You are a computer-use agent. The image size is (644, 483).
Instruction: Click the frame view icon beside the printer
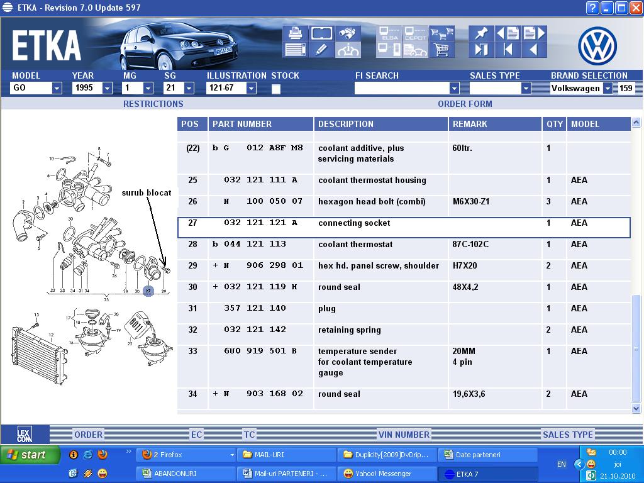pyautogui.click(x=321, y=33)
